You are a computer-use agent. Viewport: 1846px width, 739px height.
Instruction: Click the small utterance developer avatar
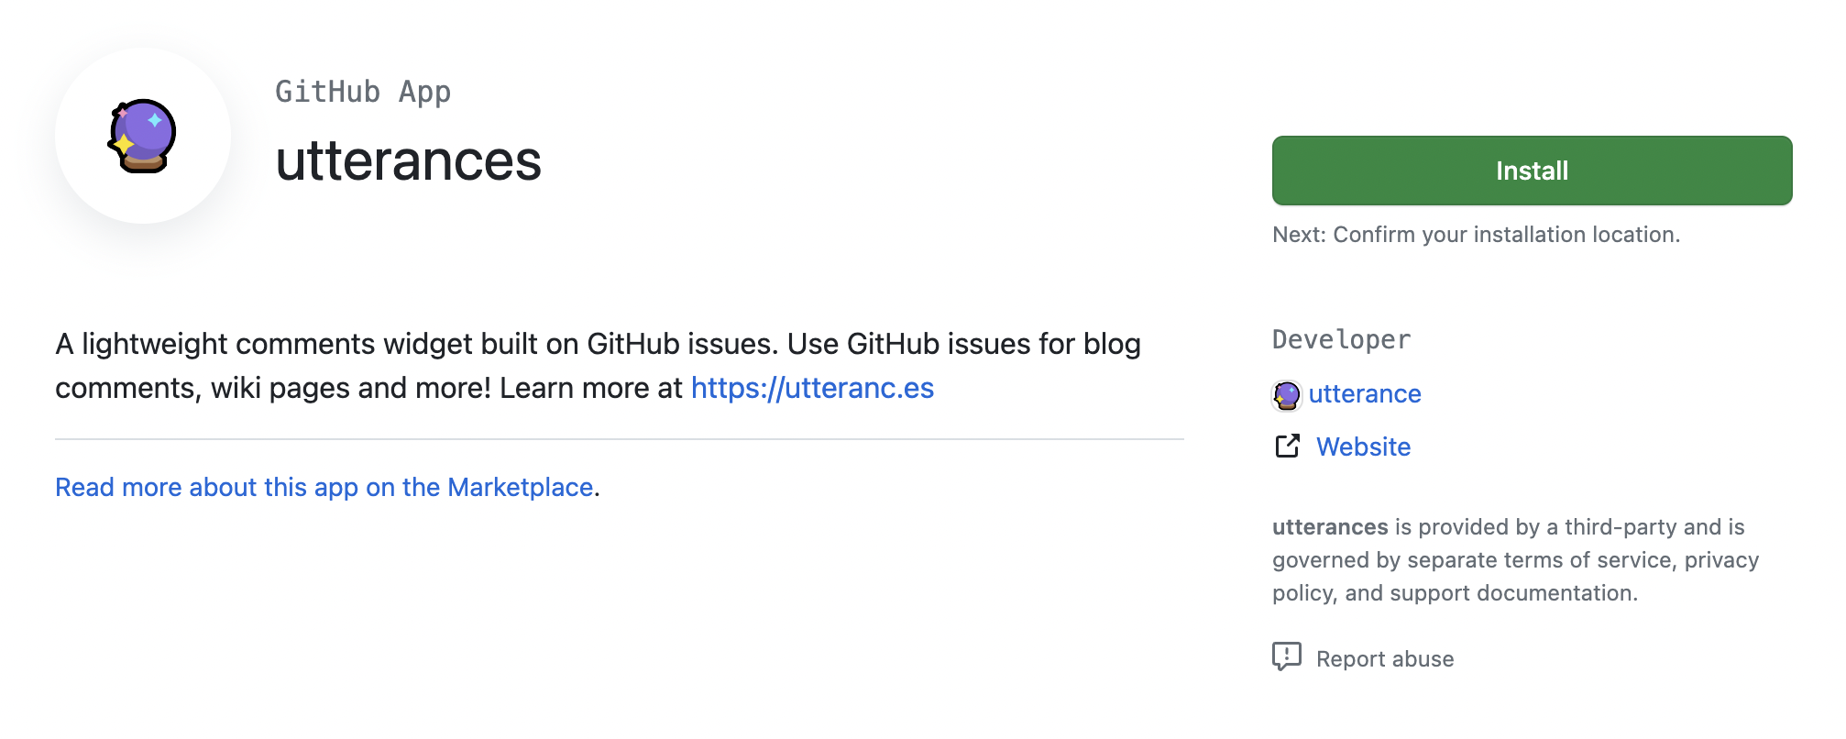point(1287,395)
